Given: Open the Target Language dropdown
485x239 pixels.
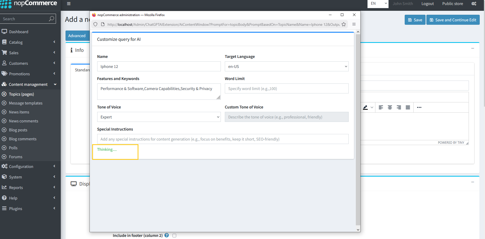Looking at the screenshot, I should 286,66.
